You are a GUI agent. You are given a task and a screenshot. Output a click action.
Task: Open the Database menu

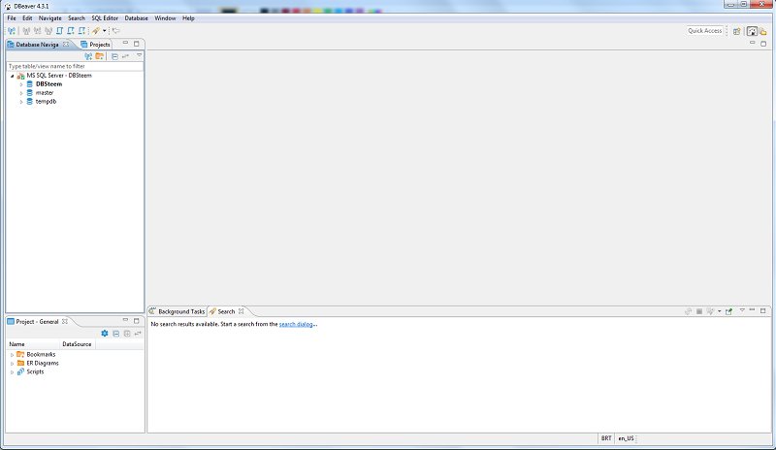coord(136,18)
